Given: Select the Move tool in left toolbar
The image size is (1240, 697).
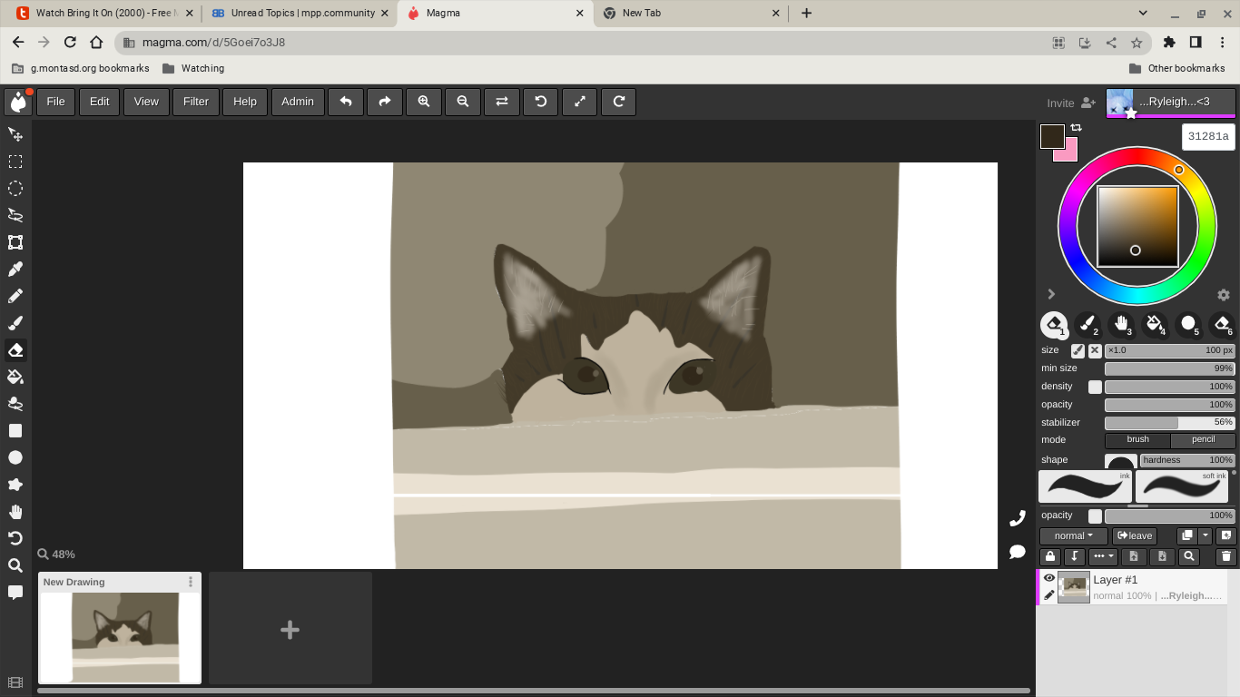Looking at the screenshot, I should pyautogui.click(x=15, y=134).
